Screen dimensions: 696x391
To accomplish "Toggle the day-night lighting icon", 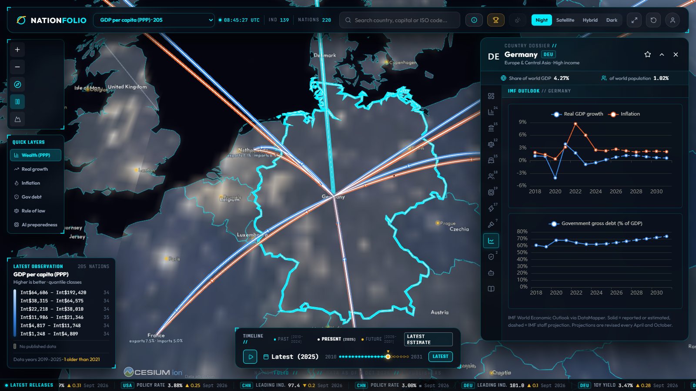I will tap(517, 20).
